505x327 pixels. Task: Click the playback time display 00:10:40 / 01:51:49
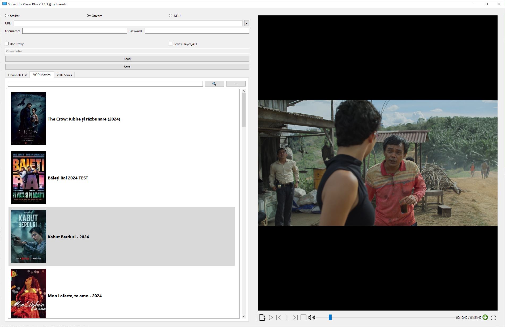point(469,318)
